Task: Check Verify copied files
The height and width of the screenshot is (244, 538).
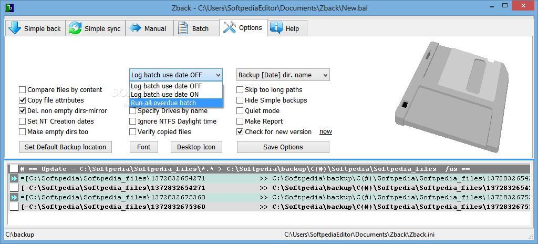Action: pyautogui.click(x=160, y=131)
